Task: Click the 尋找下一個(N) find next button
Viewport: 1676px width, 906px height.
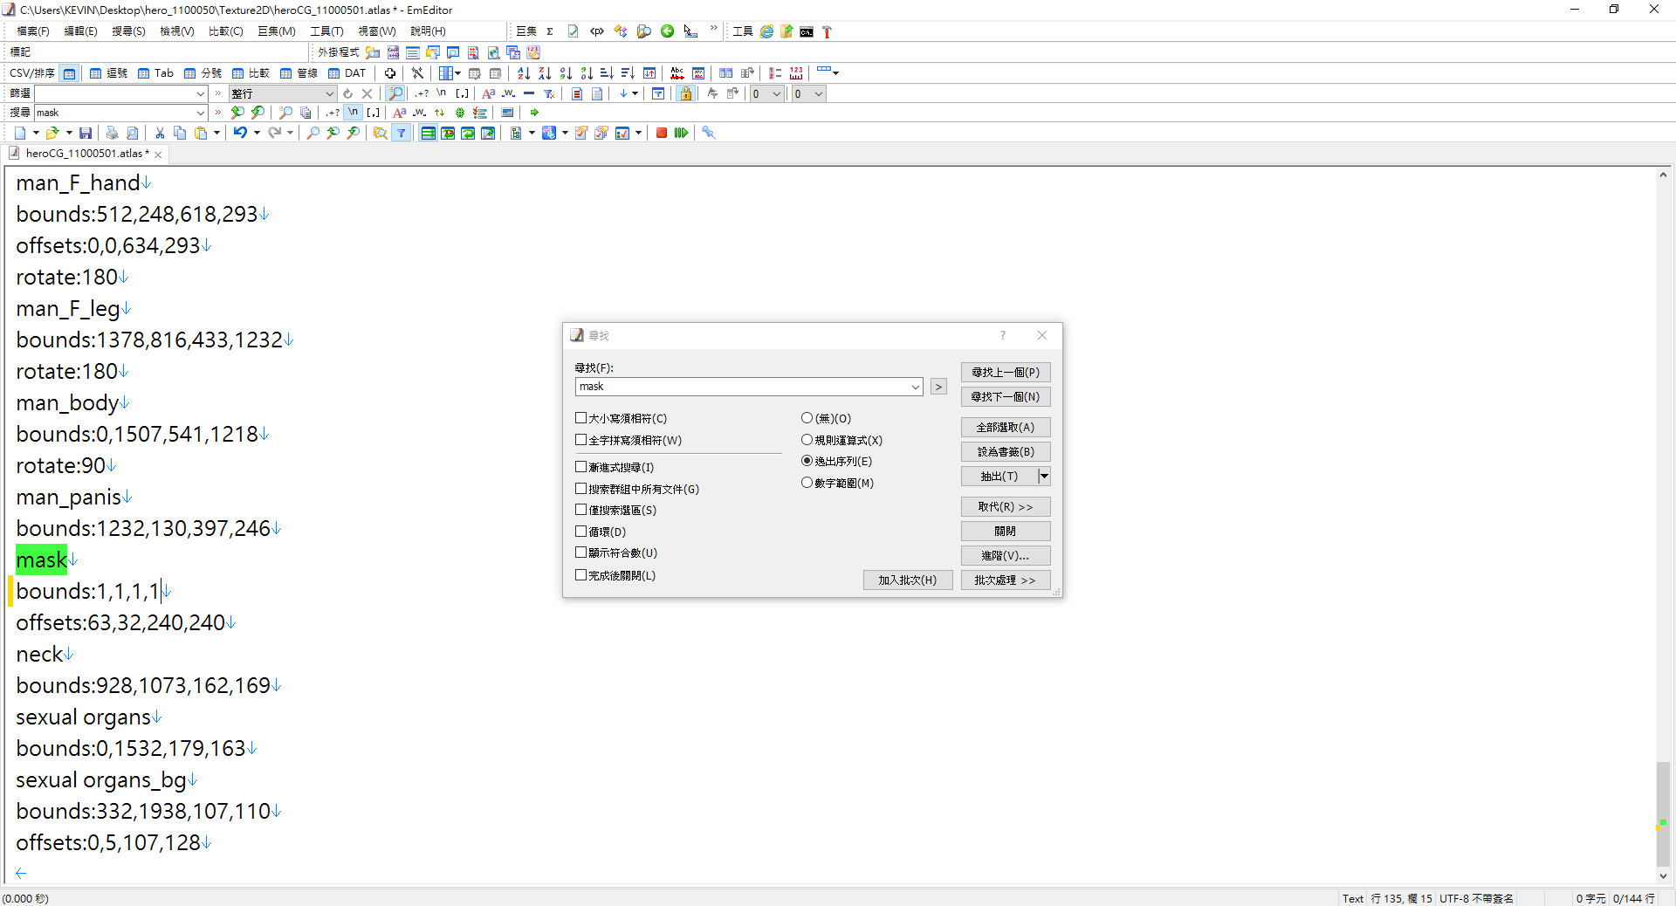Action: 1006,396
